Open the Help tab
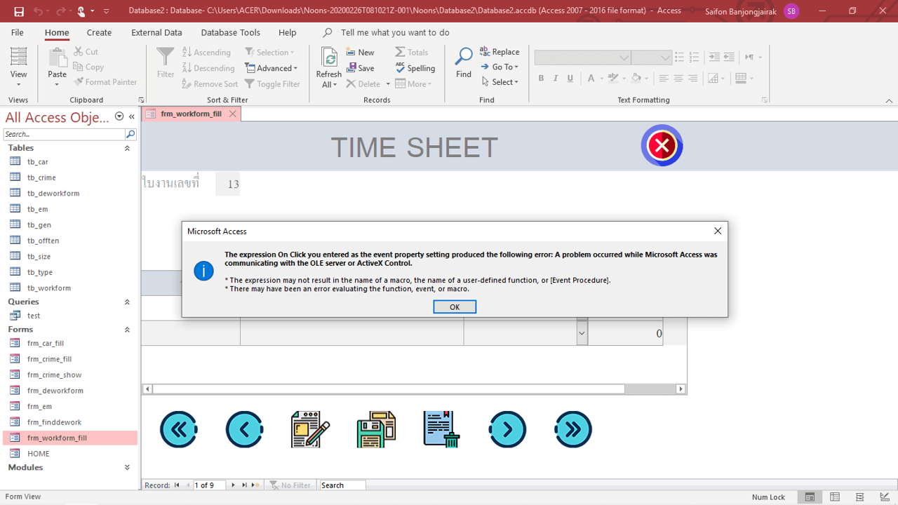Image resolution: width=898 pixels, height=505 pixels. tap(287, 32)
